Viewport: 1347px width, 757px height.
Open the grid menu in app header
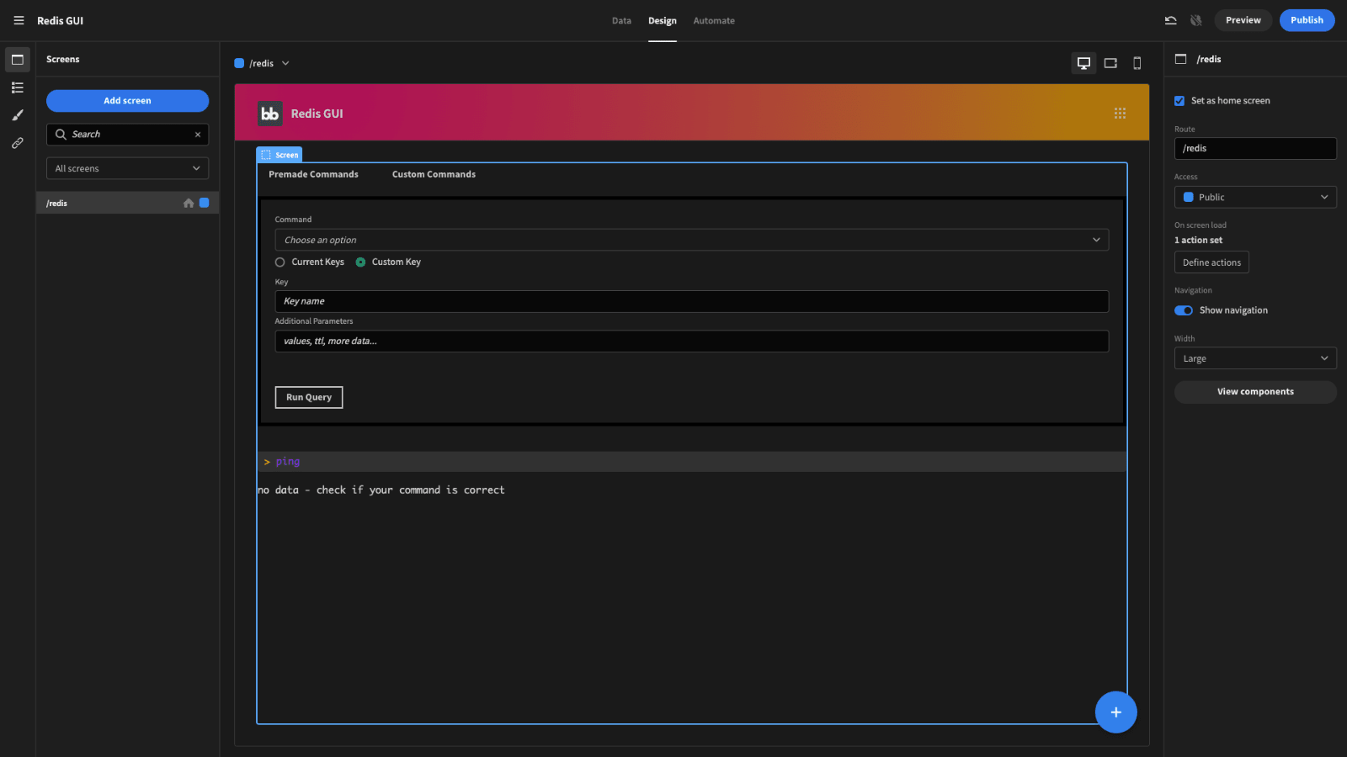point(1120,114)
